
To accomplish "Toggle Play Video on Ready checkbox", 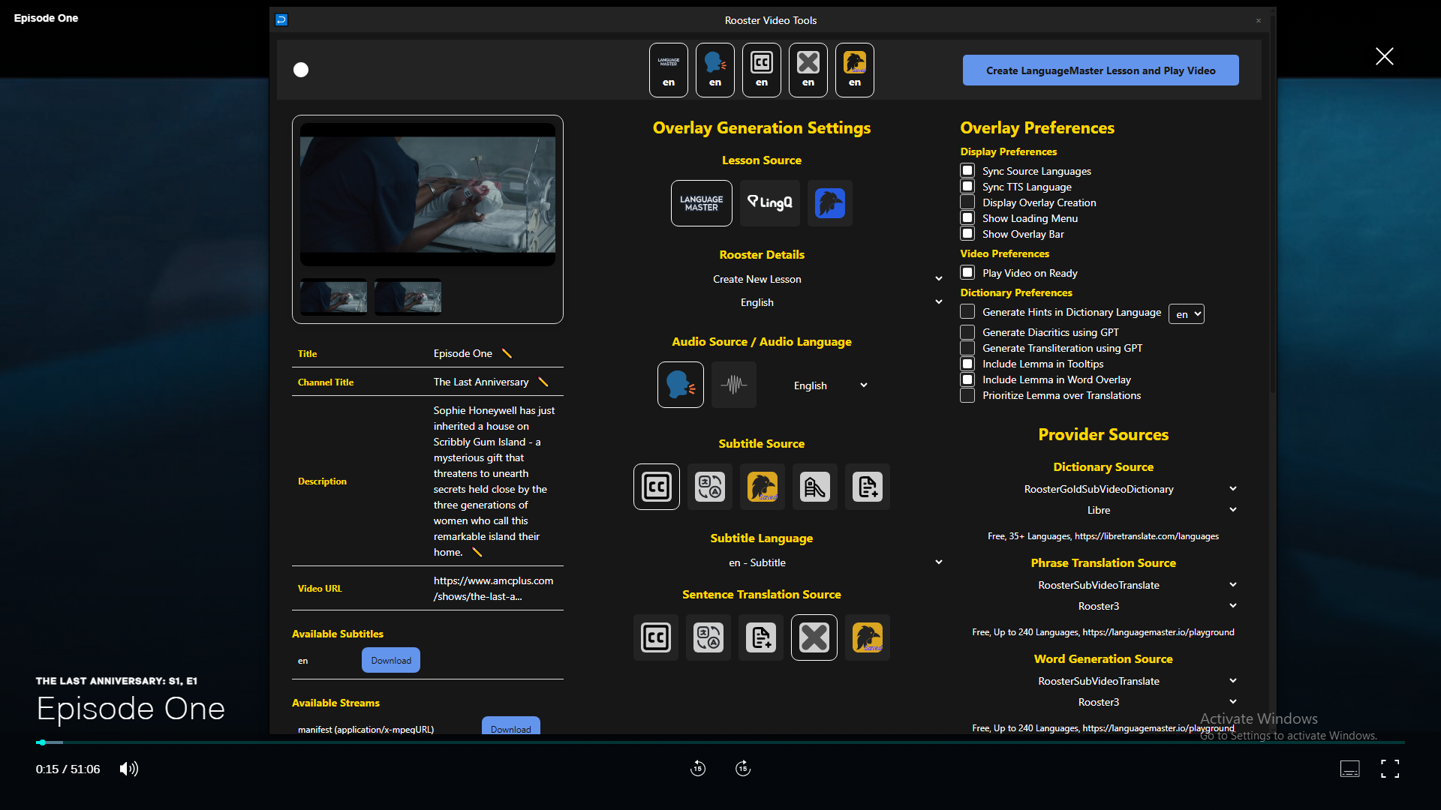I will (x=967, y=273).
